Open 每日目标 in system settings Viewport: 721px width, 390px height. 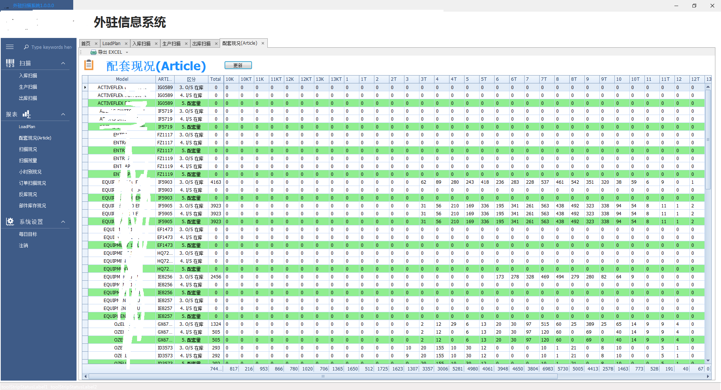click(28, 234)
